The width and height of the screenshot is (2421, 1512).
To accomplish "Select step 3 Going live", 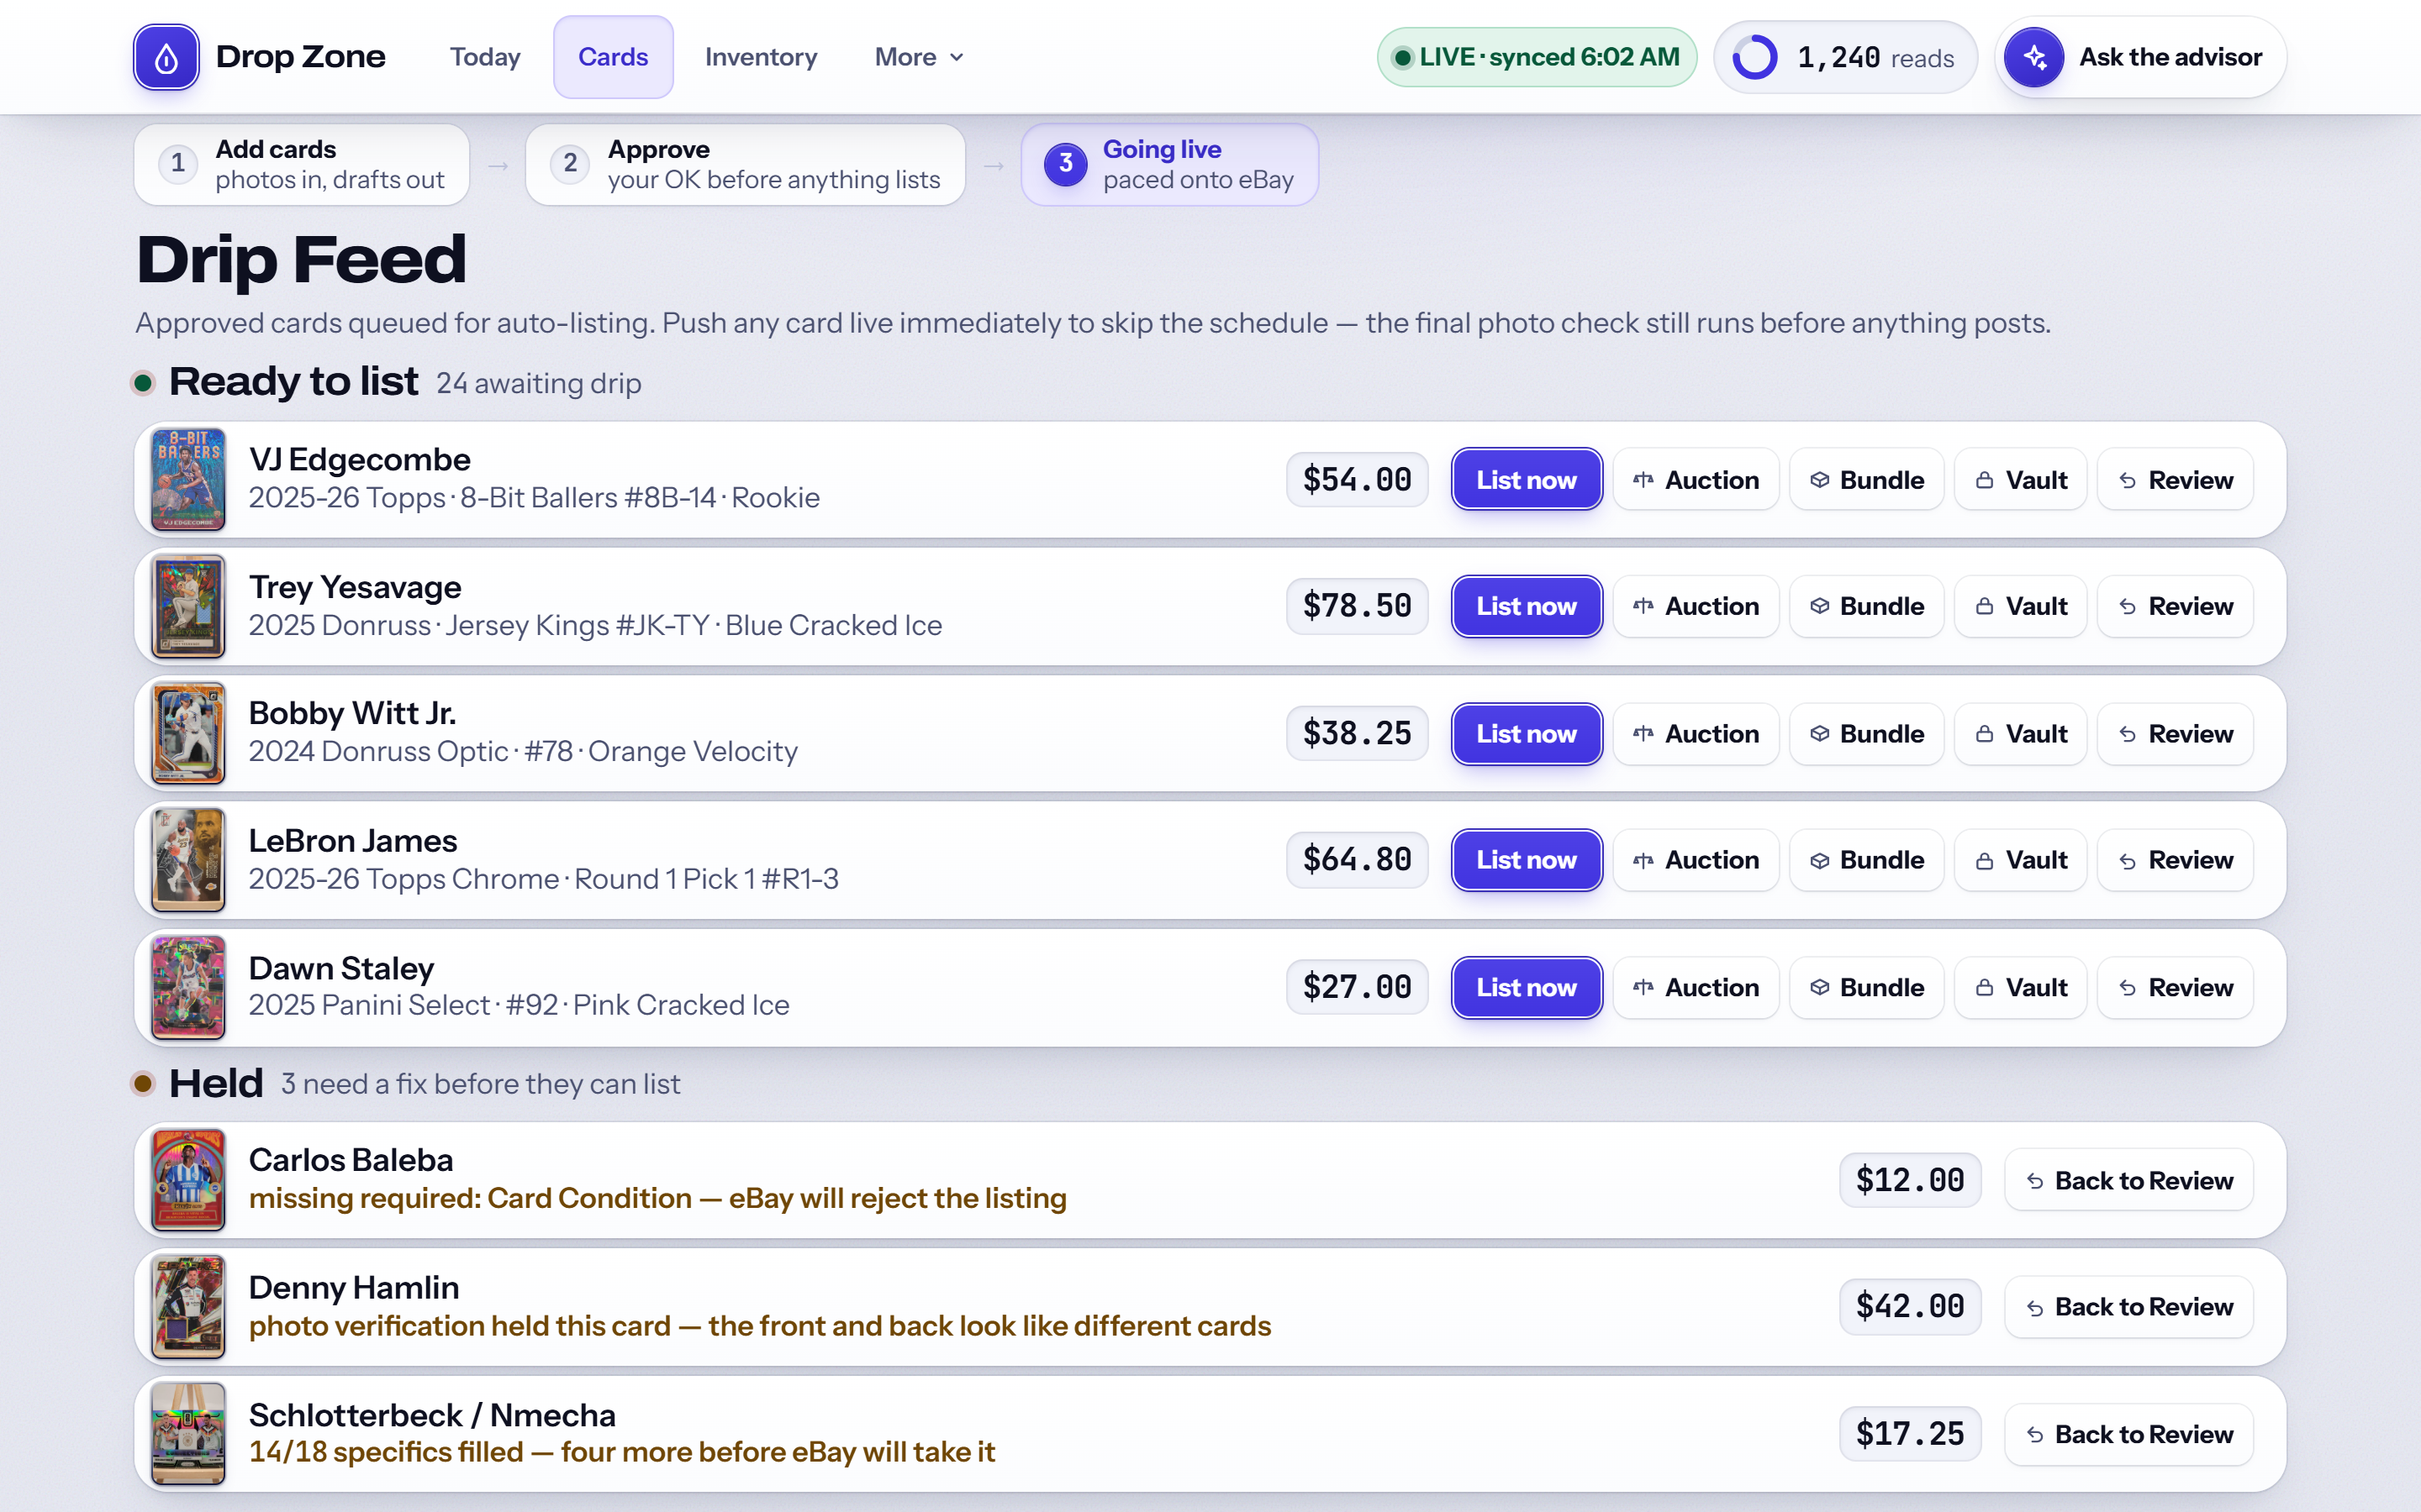I will point(1169,164).
